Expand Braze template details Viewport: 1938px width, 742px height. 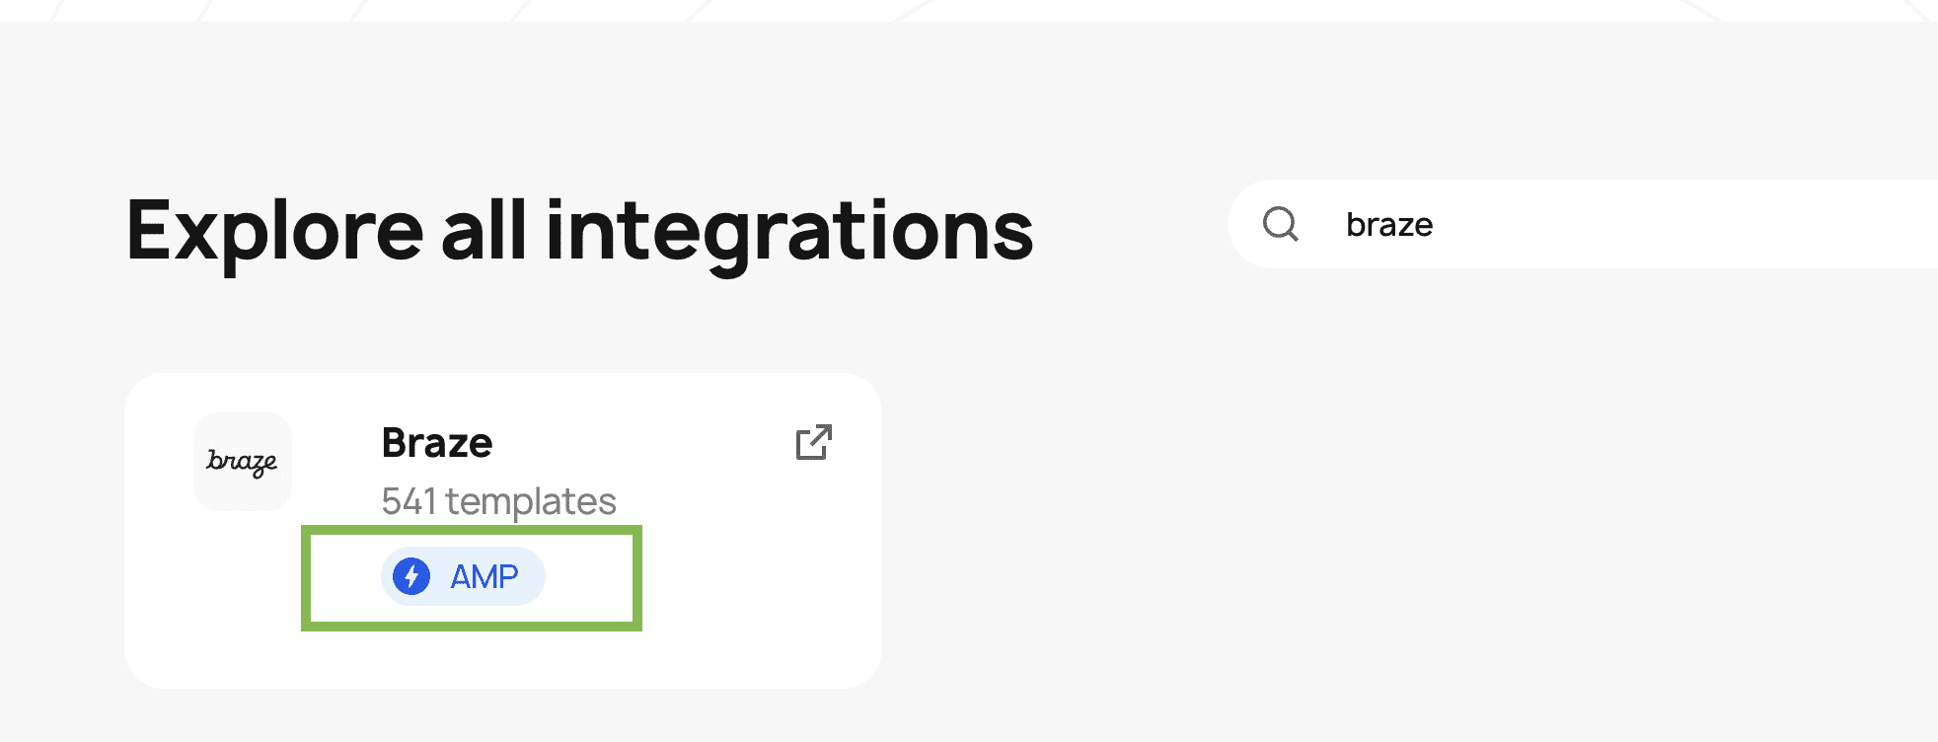tap(499, 501)
